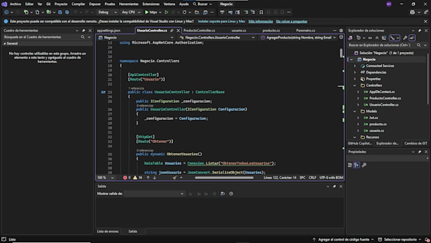Toggle the nested files view button in Solution Explorer
431x243 pixels.
pos(394,37)
